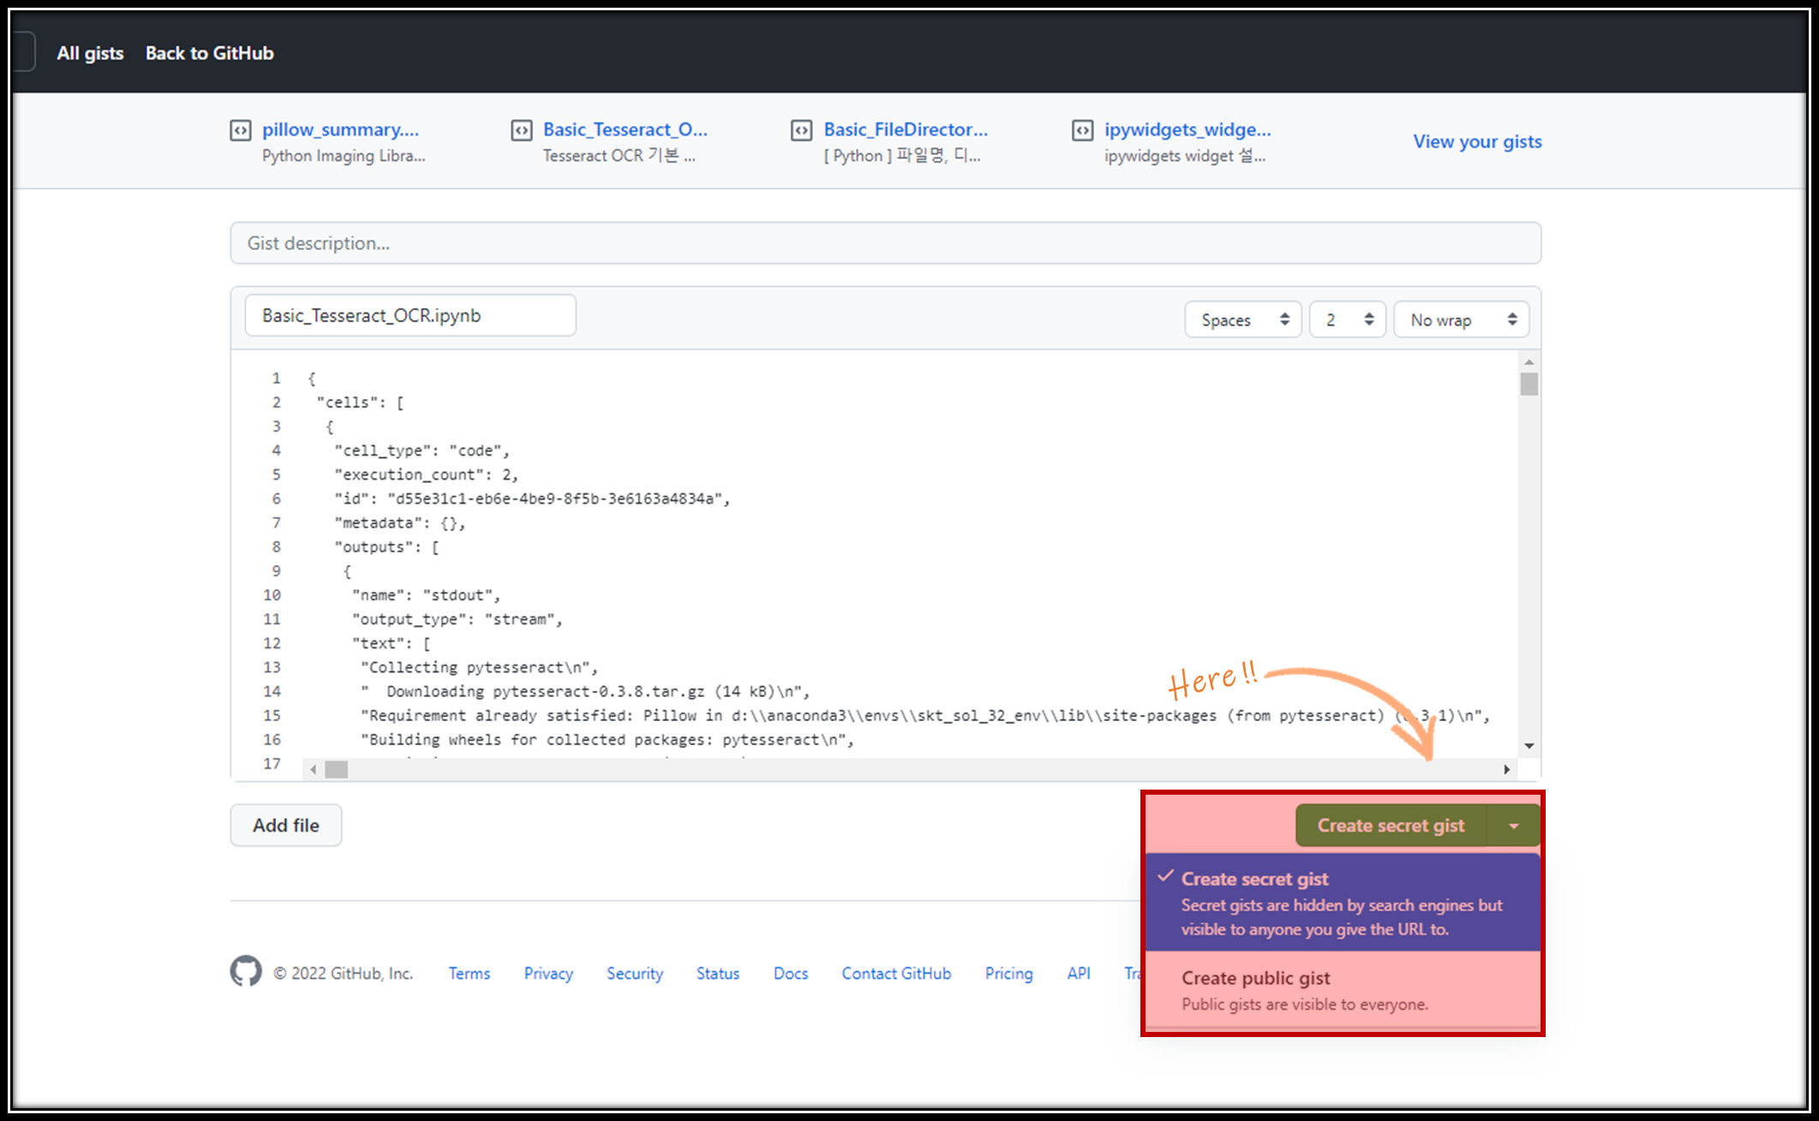Viewport: 1819px width, 1121px height.
Task: Click the ipywidgets_widge... gist code icon
Action: point(1083,130)
